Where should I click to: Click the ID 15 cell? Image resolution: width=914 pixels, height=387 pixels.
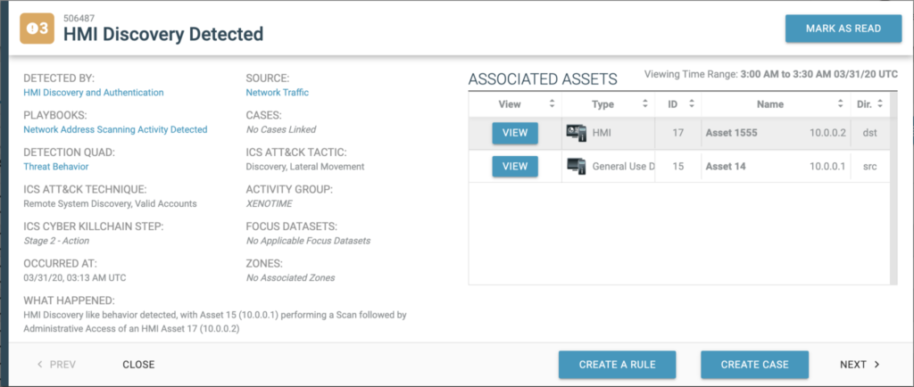pos(677,167)
